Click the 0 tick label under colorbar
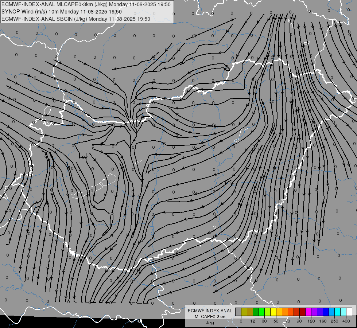The height and width of the screenshot is (328, 357). [241, 321]
